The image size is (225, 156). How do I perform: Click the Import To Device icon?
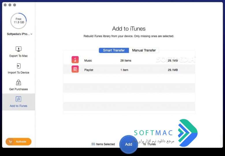click(18, 66)
